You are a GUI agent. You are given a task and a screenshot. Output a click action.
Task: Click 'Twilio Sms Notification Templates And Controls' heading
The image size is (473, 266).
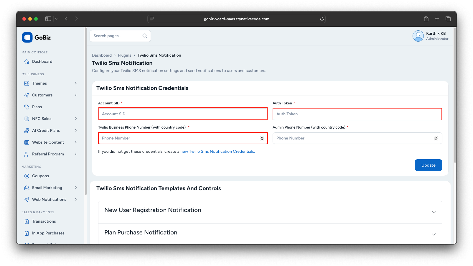(159, 188)
